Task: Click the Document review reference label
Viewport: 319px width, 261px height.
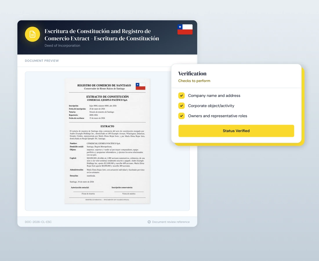Action: (x=171, y=222)
